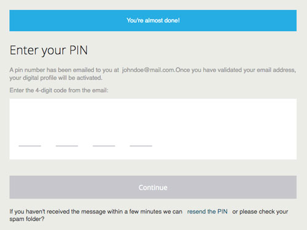Screen dimensions: 307x230
Task: Click the 'Enter your PIN' heading
Action: [49, 50]
